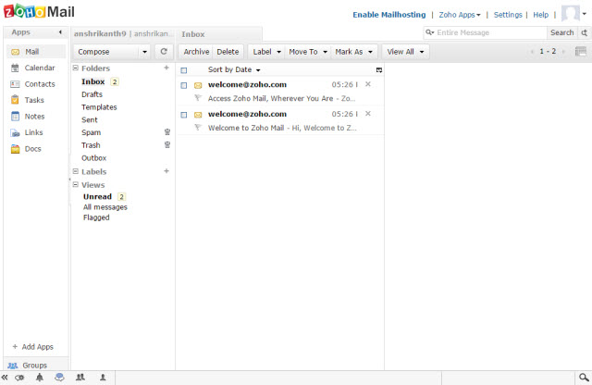This screenshot has width=592, height=385.
Task: Click the plus icon to add label
Action: tap(166, 171)
